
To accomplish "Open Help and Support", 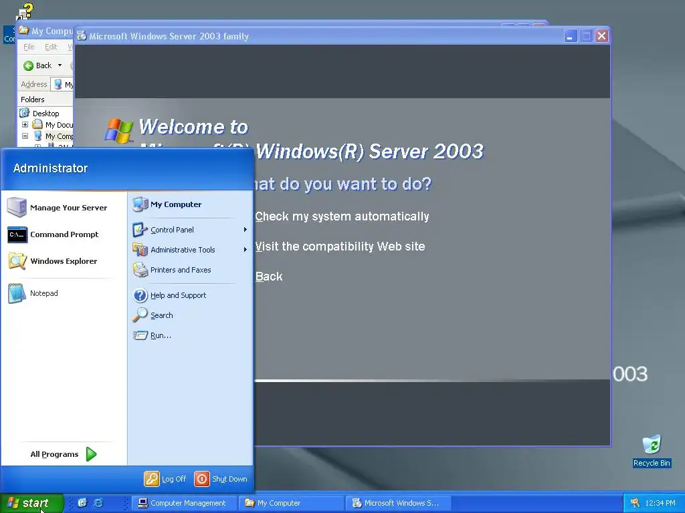I will tap(189, 295).
